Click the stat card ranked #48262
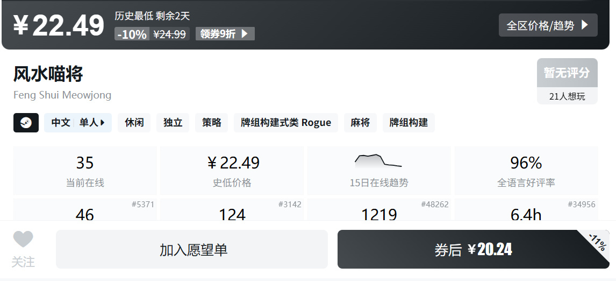 click(379, 209)
